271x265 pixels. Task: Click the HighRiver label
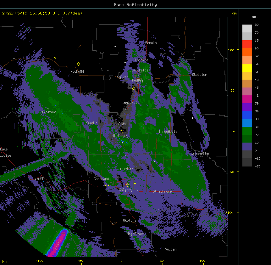click(135, 234)
